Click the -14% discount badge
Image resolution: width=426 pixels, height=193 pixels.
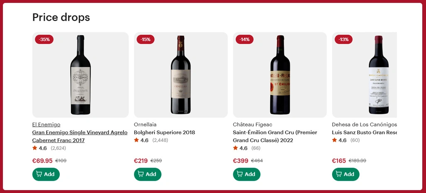(245, 40)
